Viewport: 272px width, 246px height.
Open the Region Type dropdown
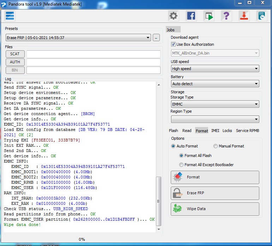(215, 119)
